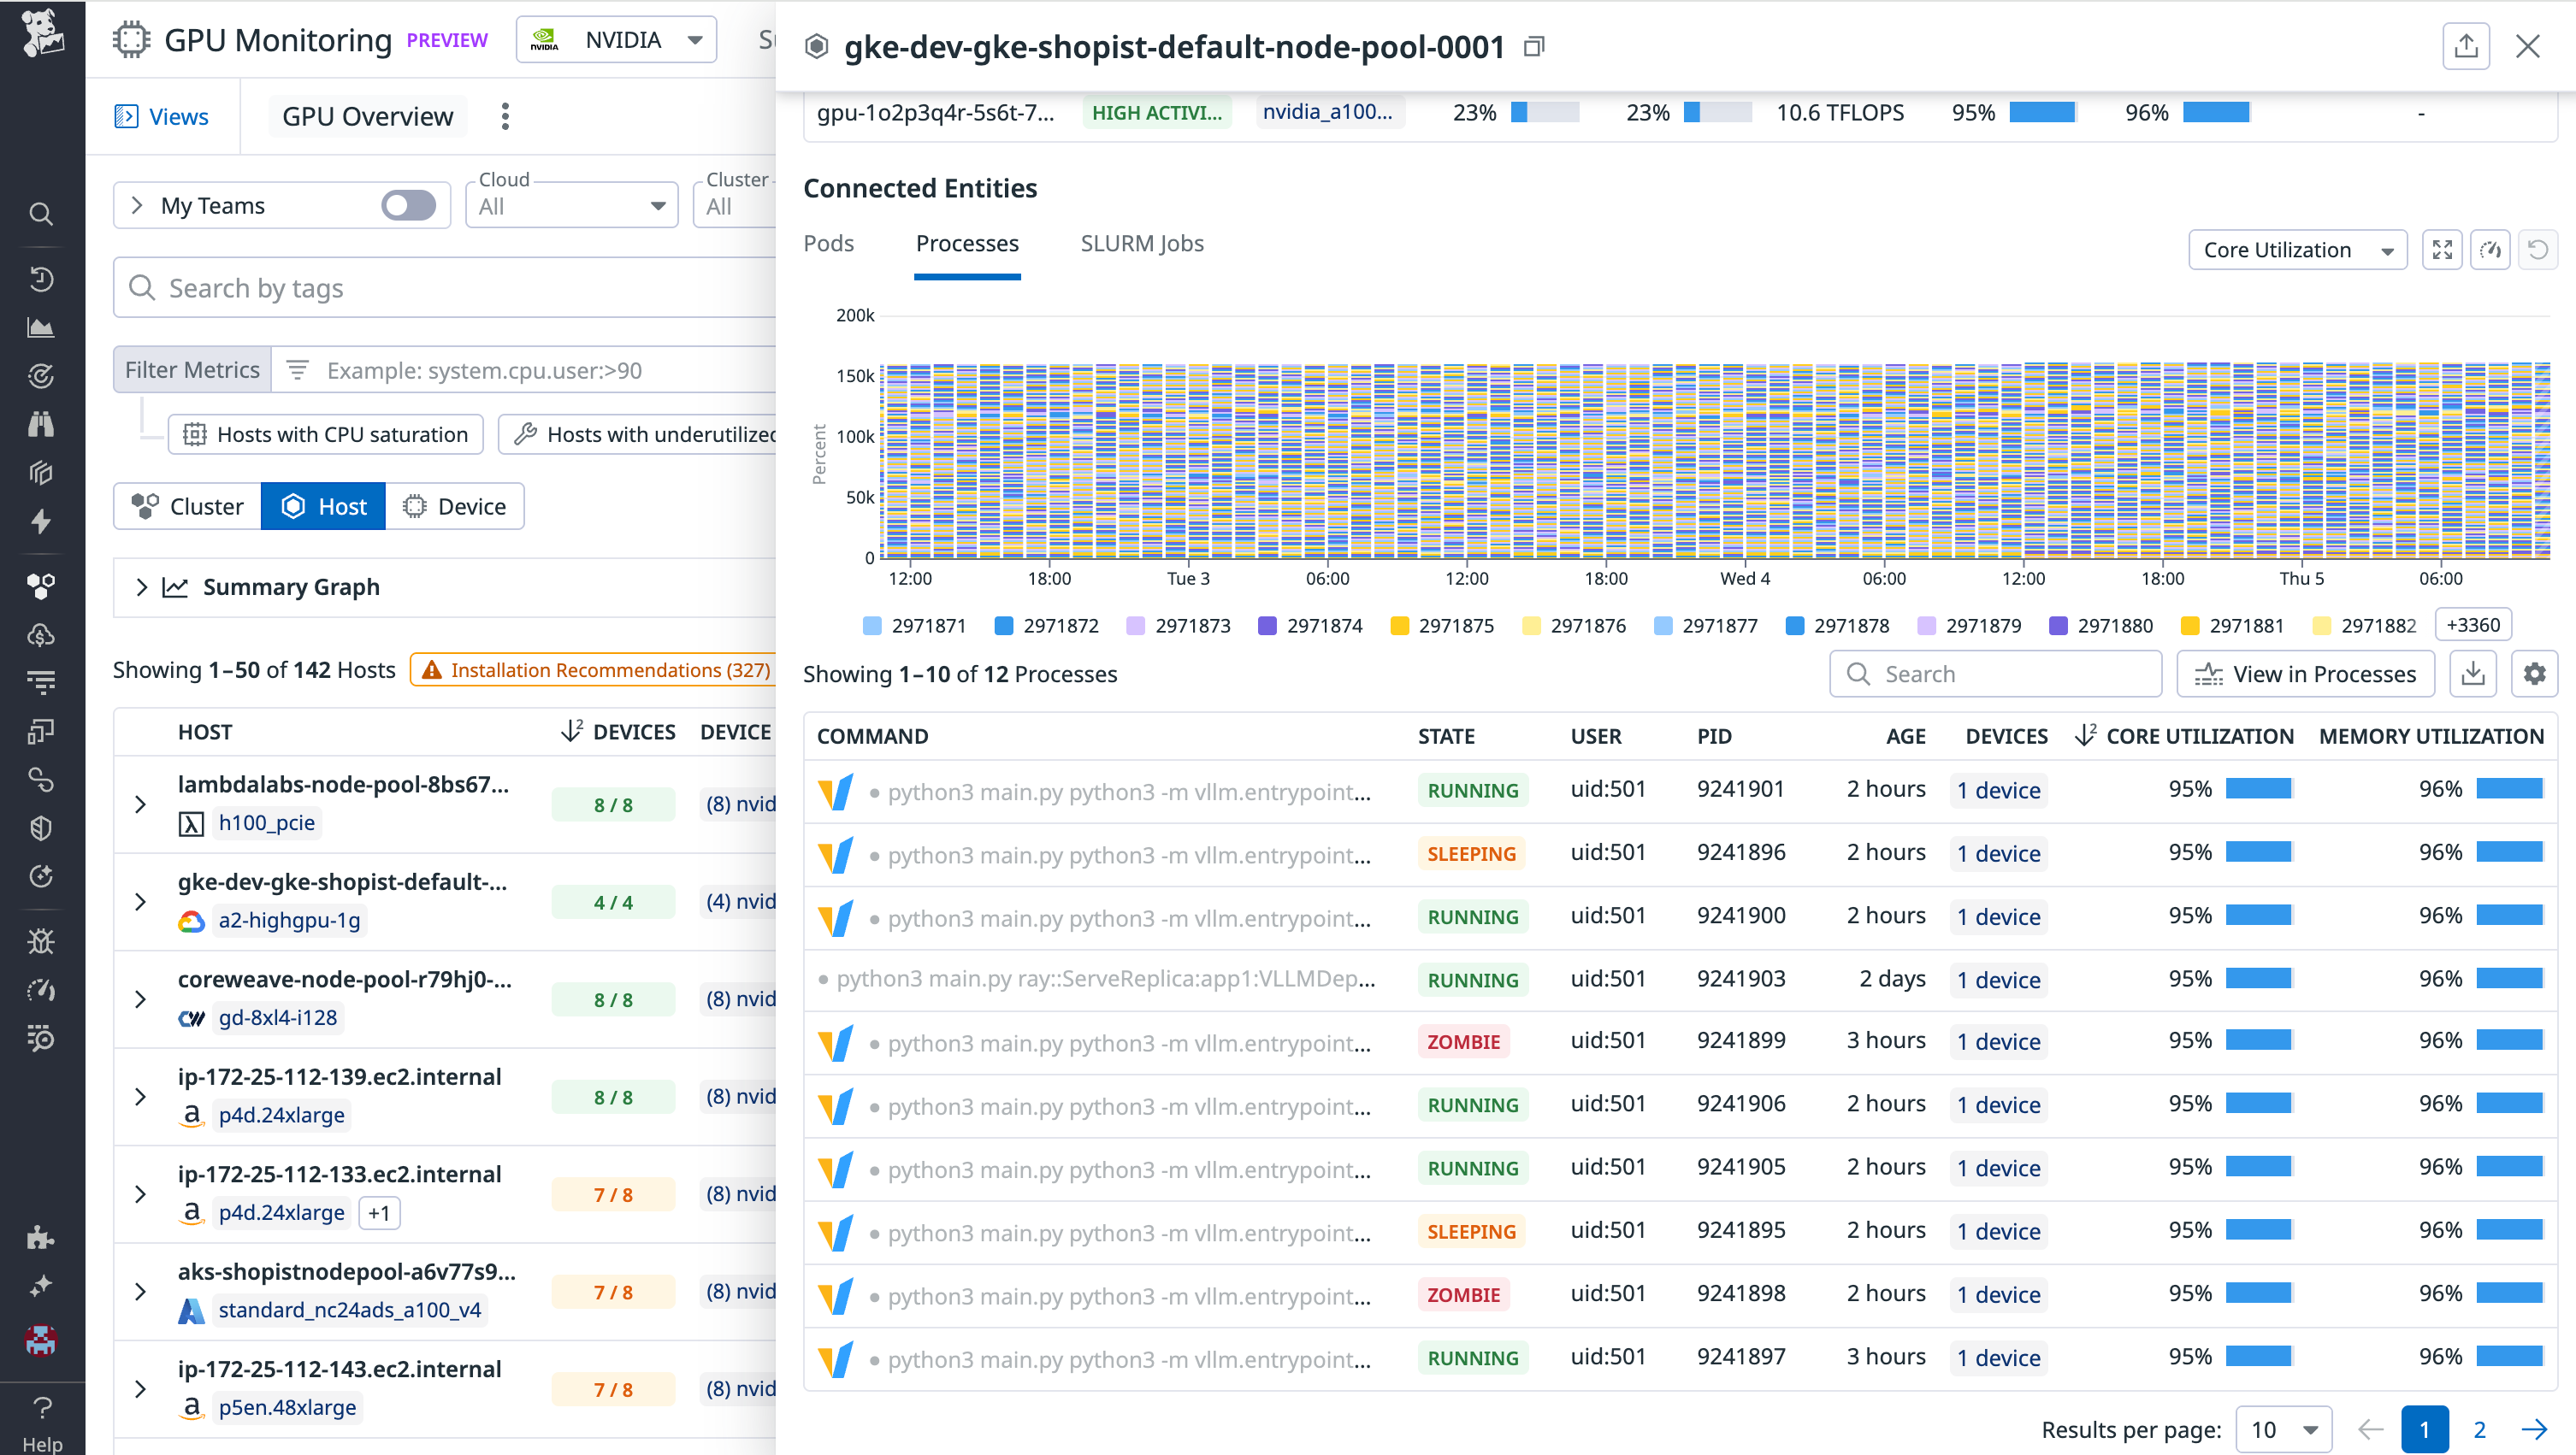The image size is (2576, 1455).
Task: Select the cloud cost icon in the sidebar
Action: pyautogui.click(x=41, y=634)
